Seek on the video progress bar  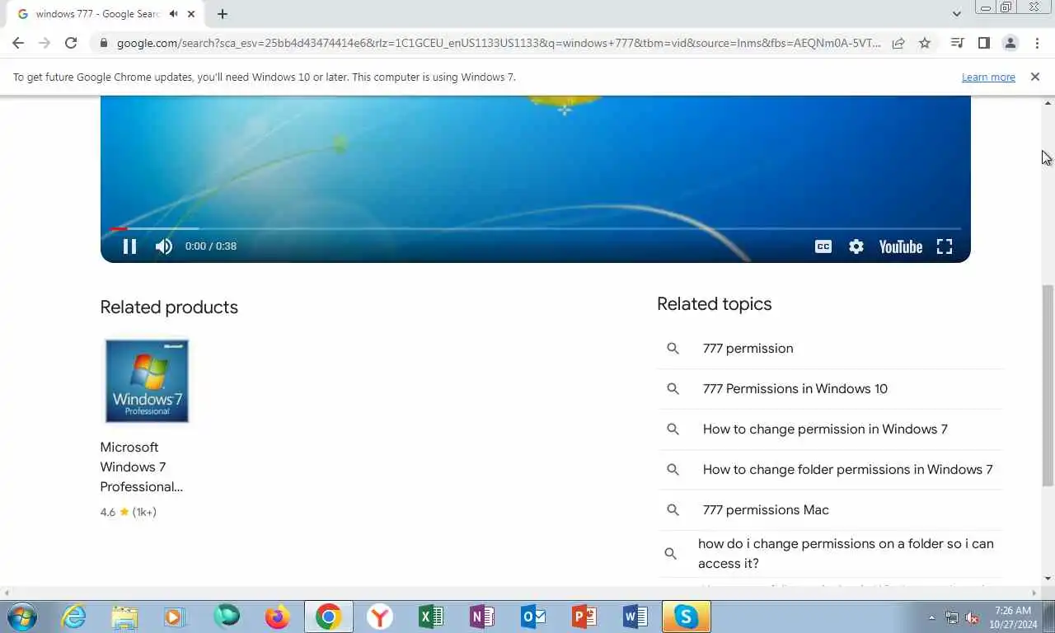[x=535, y=228]
